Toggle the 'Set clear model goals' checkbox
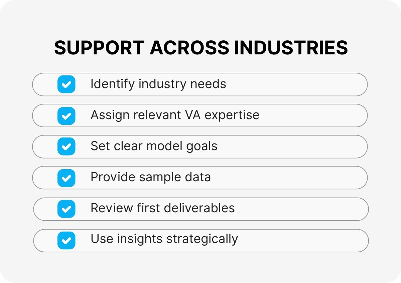The height and width of the screenshot is (283, 401). 66,147
